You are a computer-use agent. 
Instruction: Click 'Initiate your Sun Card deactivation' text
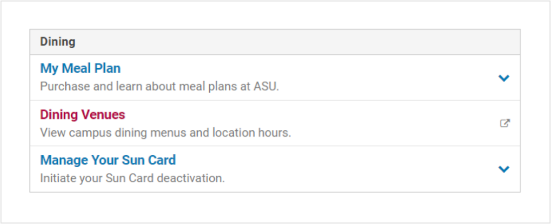tap(133, 178)
